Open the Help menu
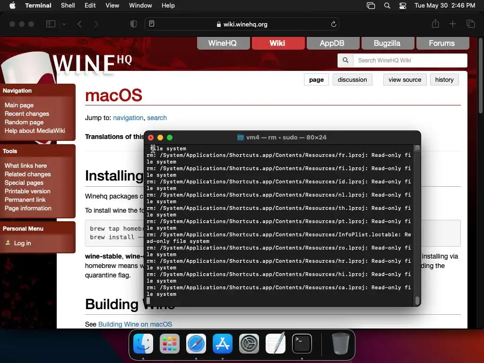484x363 pixels. 168,6
